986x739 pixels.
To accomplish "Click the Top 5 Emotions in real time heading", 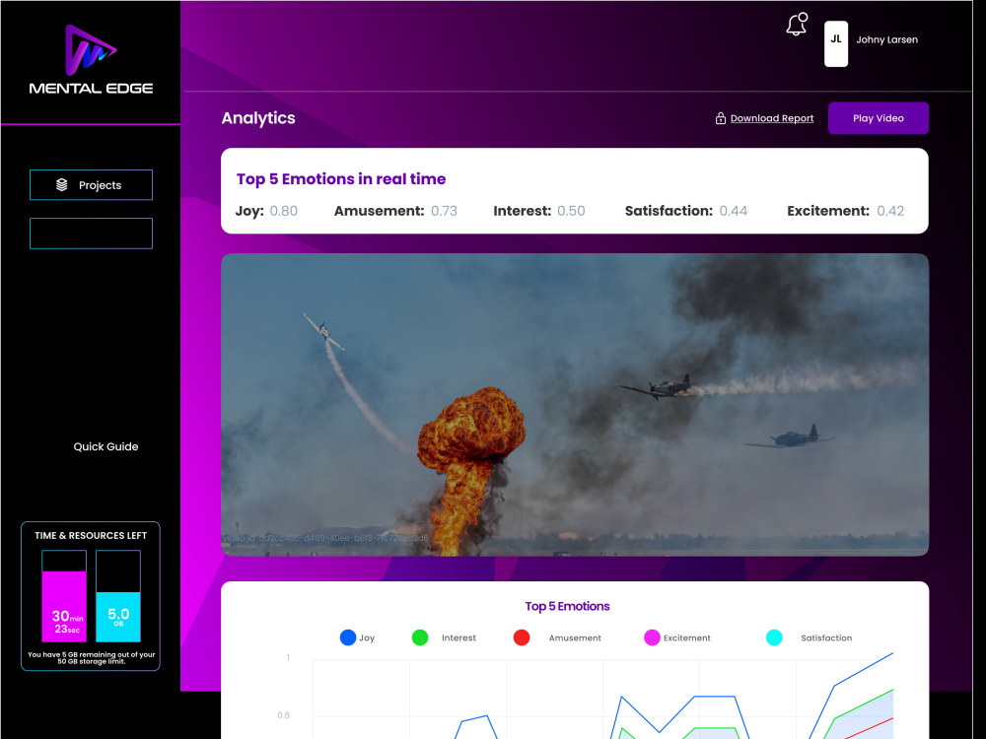I will tap(341, 179).
